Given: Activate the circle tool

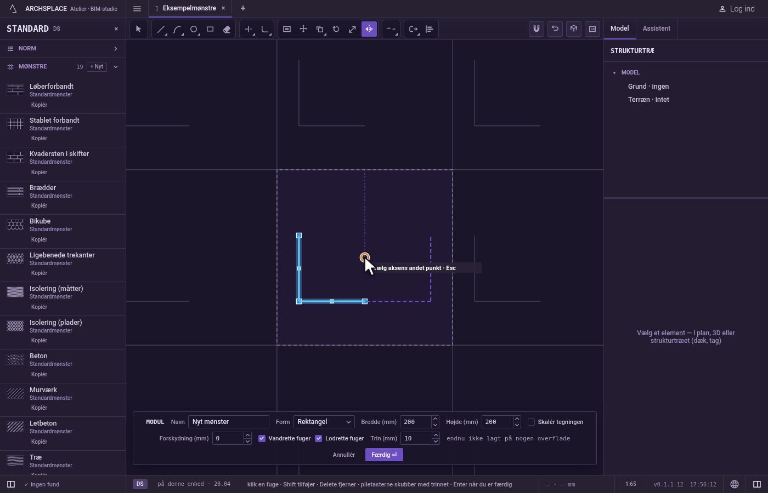Looking at the screenshot, I should click(194, 29).
